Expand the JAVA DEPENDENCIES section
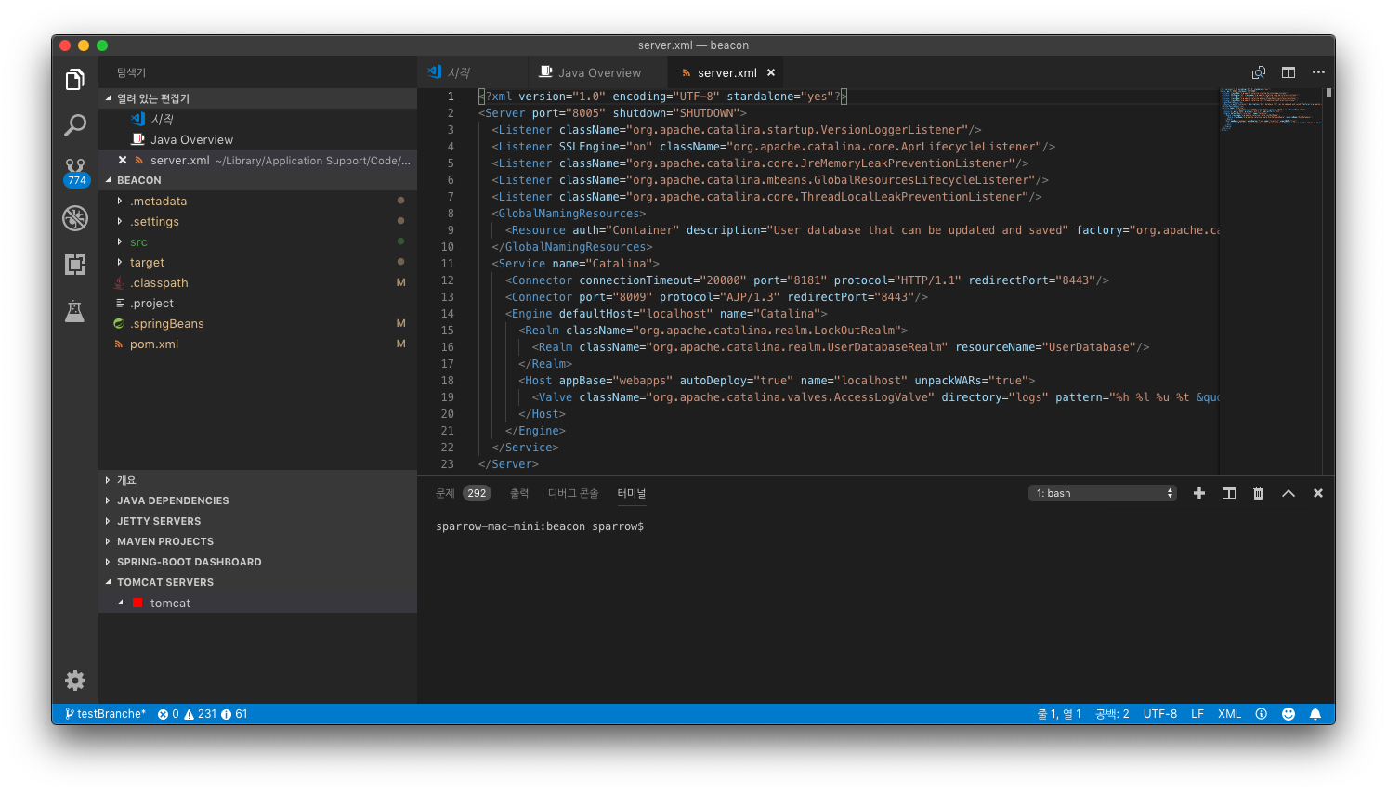 point(258,500)
